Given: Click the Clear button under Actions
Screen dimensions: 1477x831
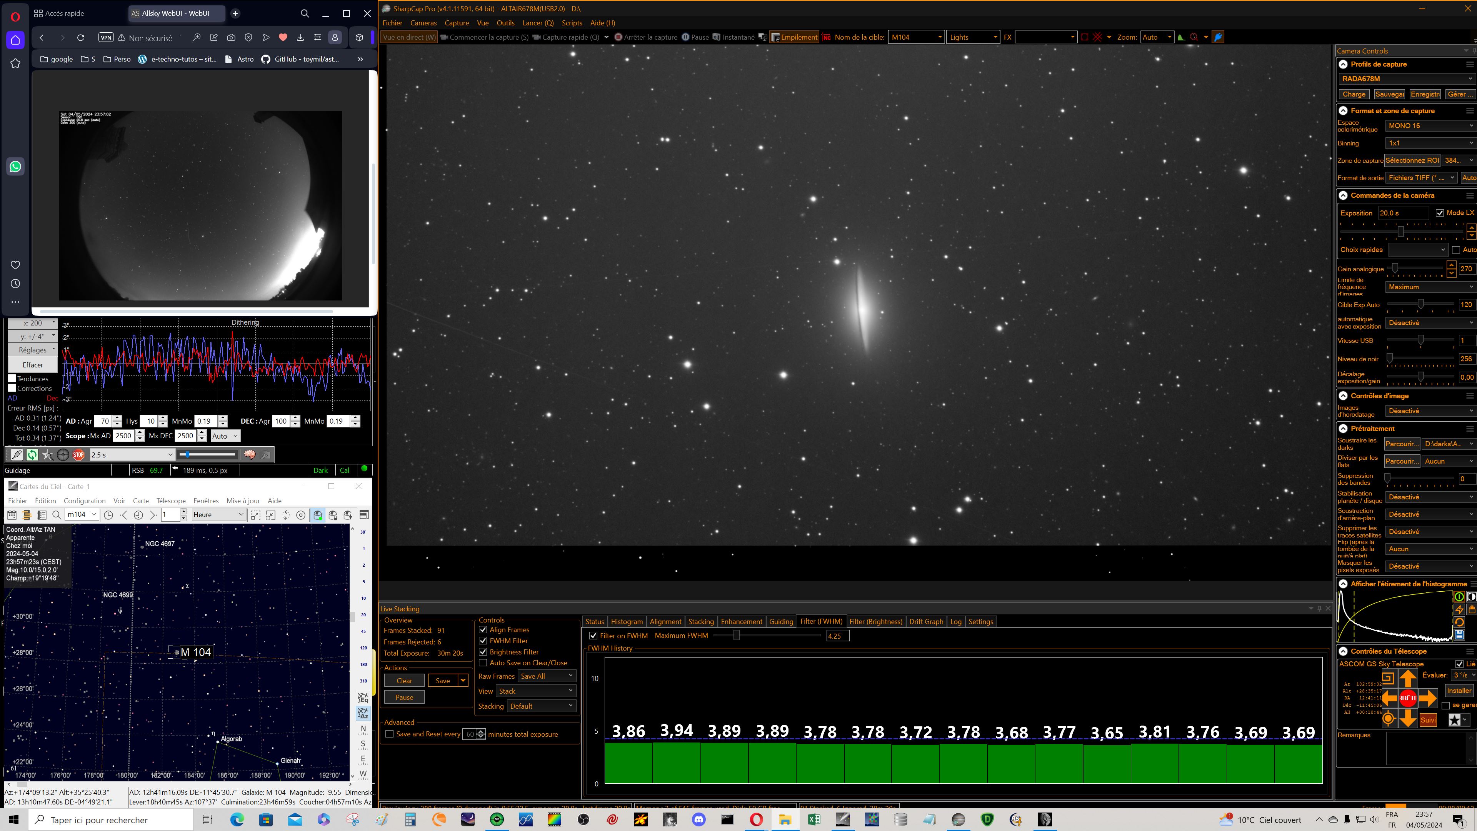Looking at the screenshot, I should click(x=404, y=681).
